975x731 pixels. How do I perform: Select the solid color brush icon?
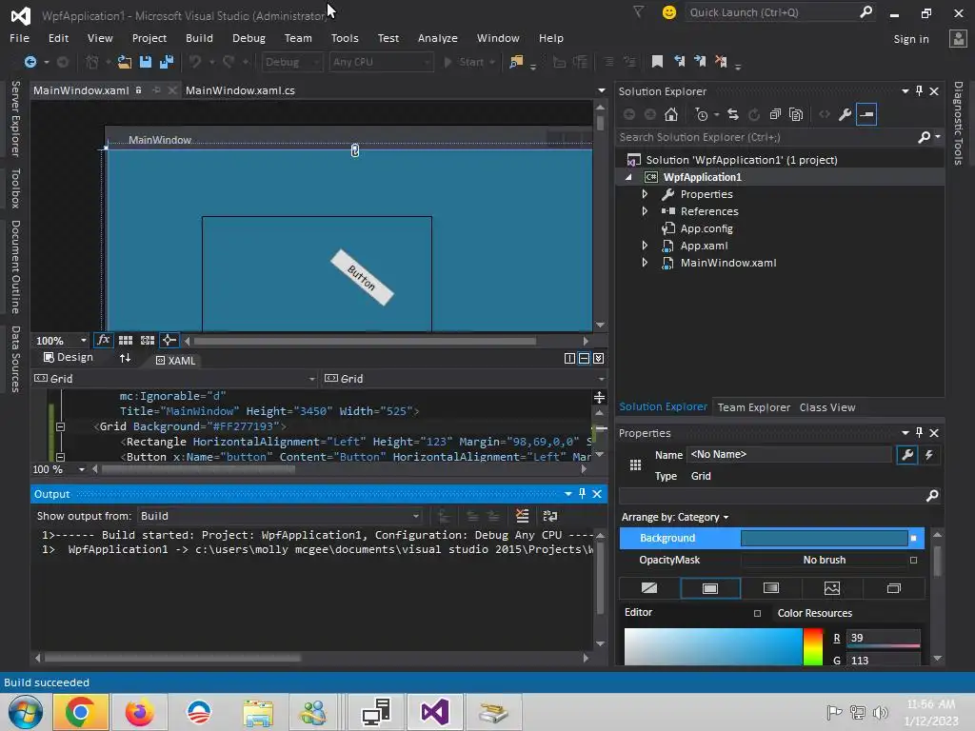710,588
